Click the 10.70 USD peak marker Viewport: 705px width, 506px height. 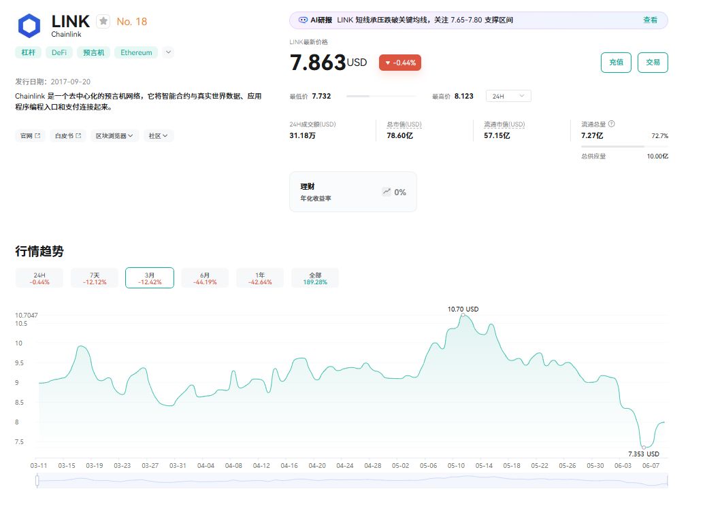pos(463,315)
